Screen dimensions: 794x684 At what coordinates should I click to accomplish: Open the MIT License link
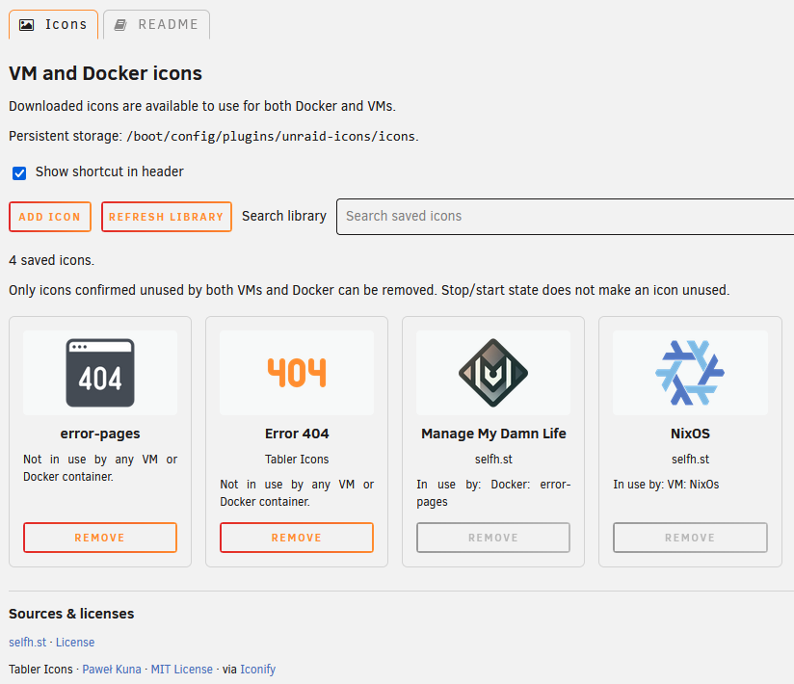(182, 670)
